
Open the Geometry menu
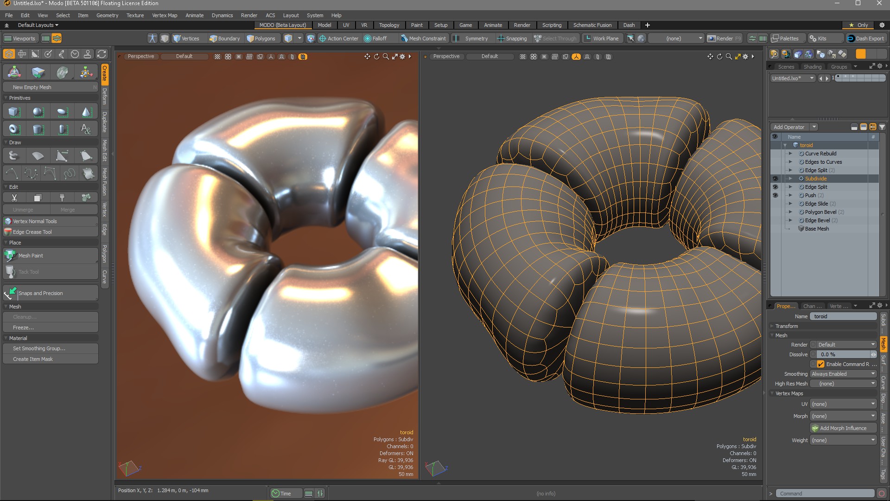(x=107, y=15)
